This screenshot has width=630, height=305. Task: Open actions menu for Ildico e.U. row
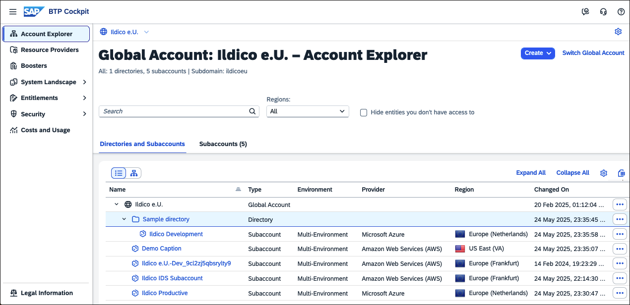point(620,204)
